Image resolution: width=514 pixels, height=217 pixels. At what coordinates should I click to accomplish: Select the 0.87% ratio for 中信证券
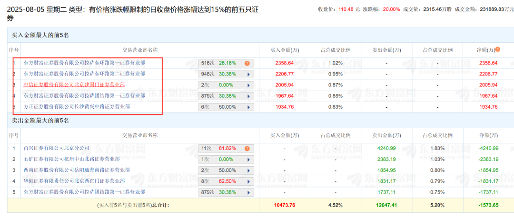point(336,85)
